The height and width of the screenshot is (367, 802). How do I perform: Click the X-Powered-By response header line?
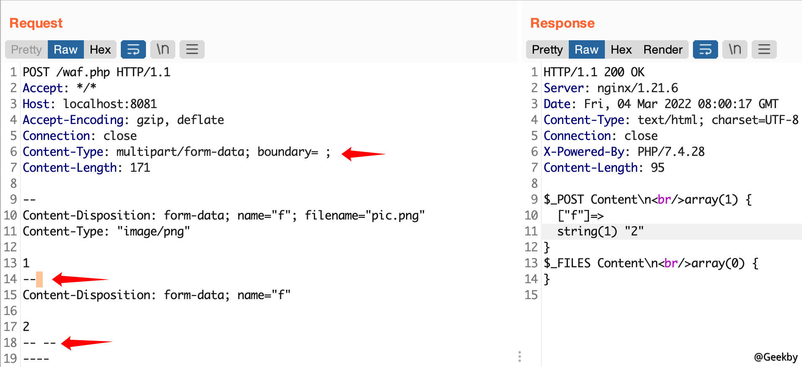coord(624,152)
